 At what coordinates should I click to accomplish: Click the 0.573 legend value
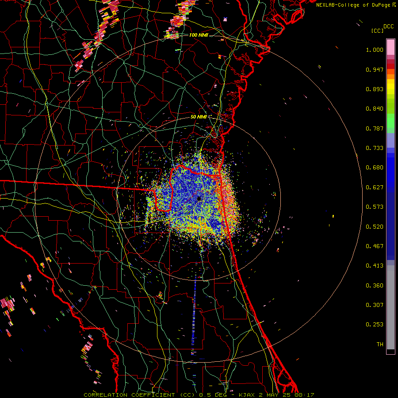[x=375, y=207]
